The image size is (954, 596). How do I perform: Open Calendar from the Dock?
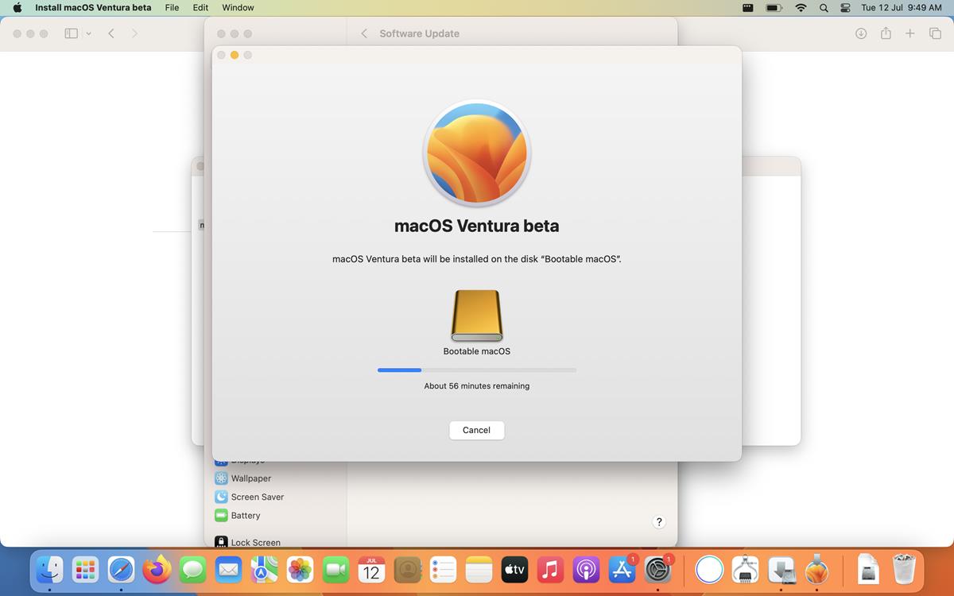[371, 569]
